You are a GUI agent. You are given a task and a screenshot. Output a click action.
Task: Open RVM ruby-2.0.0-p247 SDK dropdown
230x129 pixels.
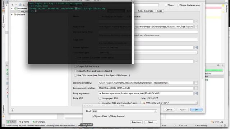[x=169, y=103]
